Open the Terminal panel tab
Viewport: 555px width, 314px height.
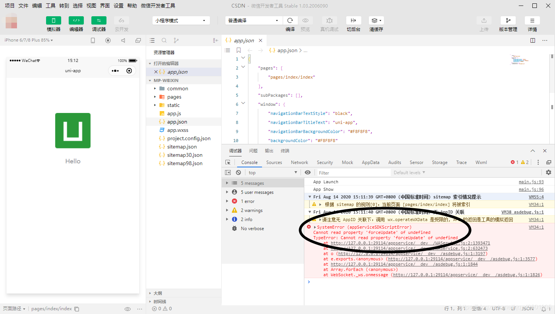(x=285, y=151)
